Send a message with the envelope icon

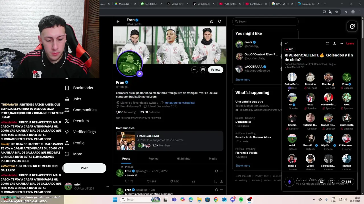pos(203,70)
